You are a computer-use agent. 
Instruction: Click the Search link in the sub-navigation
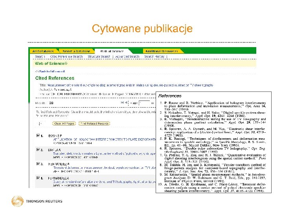(x=40, y=57)
